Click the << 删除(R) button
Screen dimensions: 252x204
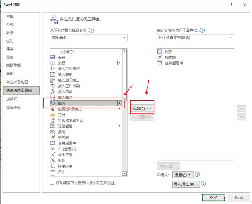142,117
